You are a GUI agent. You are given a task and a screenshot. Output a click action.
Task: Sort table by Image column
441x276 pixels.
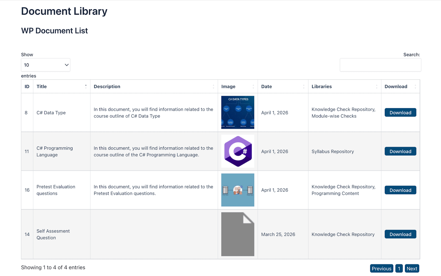238,86
